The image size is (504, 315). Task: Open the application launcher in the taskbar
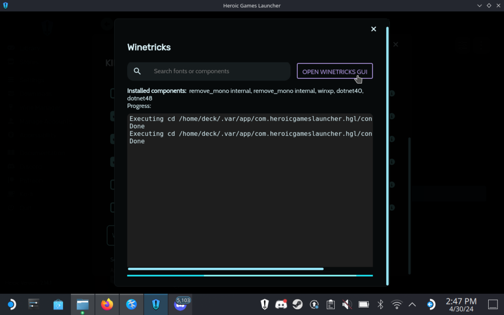pyautogui.click(x=11, y=304)
